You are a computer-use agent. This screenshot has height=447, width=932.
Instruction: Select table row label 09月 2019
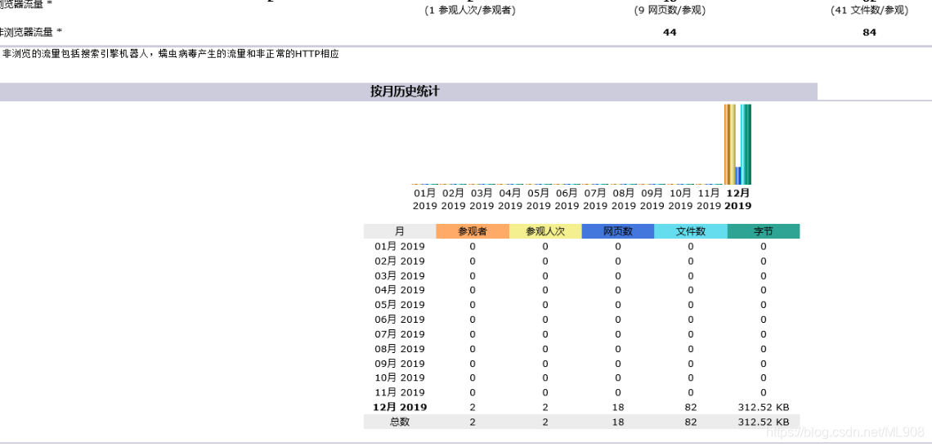click(400, 363)
